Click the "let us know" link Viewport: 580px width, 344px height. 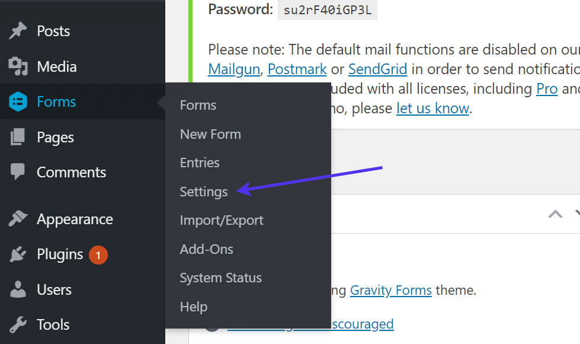click(x=432, y=109)
